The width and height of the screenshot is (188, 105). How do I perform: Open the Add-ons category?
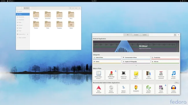pos(165,62)
